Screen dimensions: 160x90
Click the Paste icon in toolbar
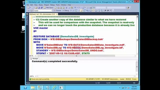tap(72, 8)
